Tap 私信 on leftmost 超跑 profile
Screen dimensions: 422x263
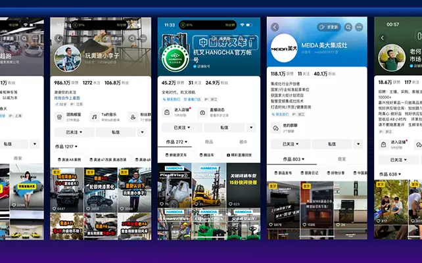(x=8, y=144)
